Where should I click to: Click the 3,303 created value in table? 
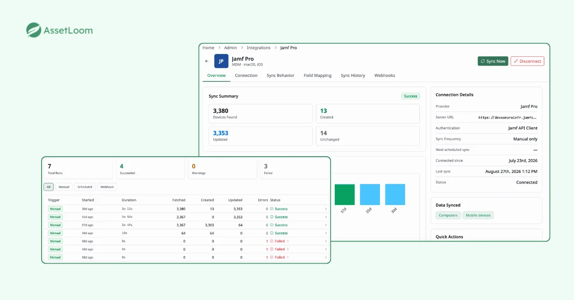coord(209,225)
